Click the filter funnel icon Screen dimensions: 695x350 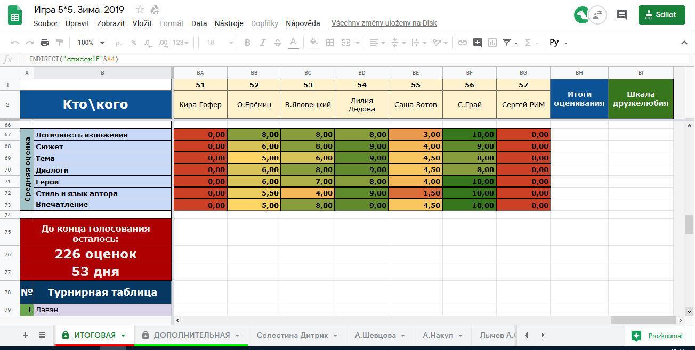coord(507,43)
